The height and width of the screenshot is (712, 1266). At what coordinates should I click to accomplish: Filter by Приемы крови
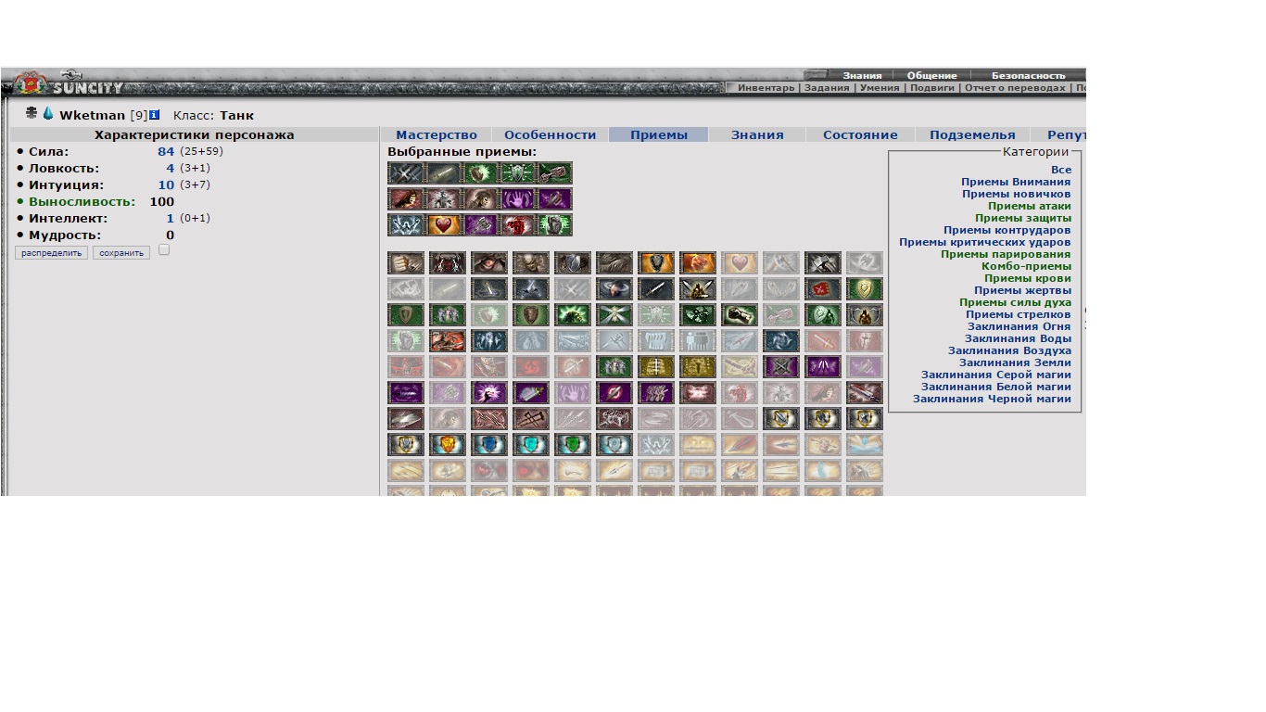[x=1028, y=279]
